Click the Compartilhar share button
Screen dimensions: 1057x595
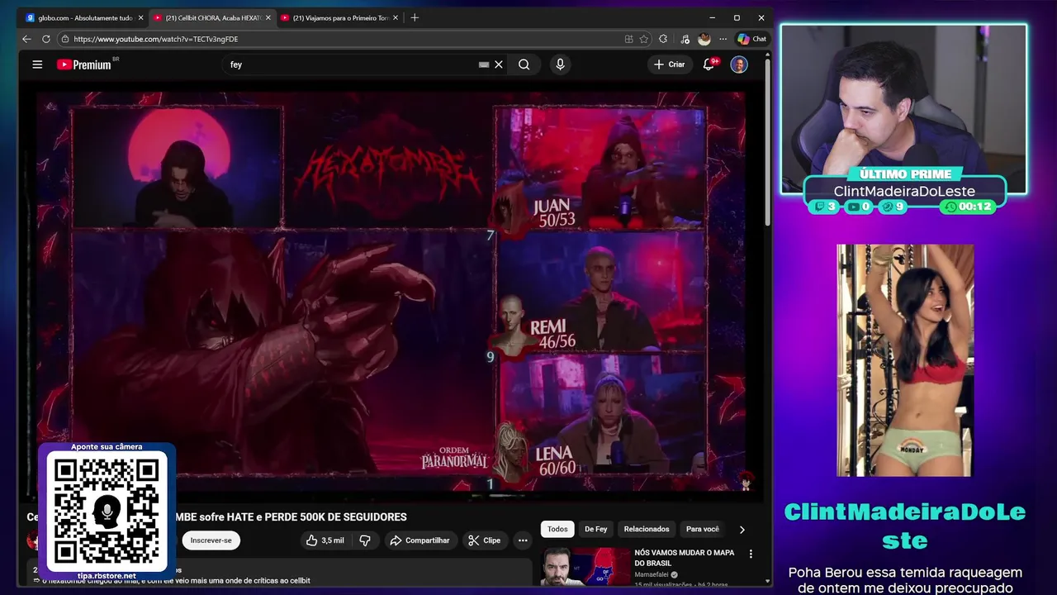click(x=419, y=540)
